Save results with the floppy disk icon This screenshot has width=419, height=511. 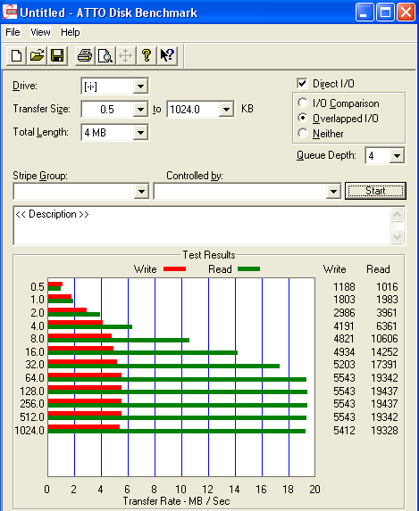point(57,55)
